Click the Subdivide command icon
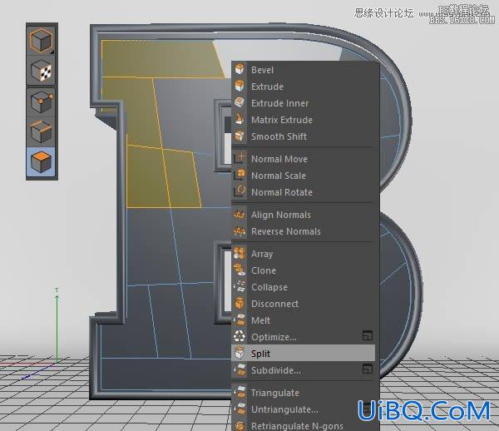499x431 pixels. point(240,370)
